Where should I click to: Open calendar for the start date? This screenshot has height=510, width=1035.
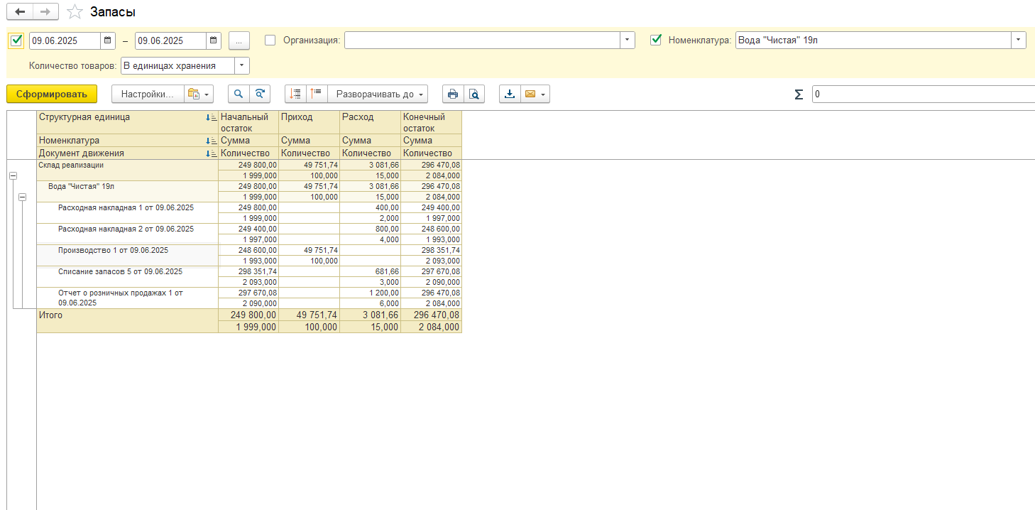click(107, 40)
